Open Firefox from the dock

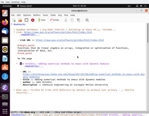[x=5, y=22]
